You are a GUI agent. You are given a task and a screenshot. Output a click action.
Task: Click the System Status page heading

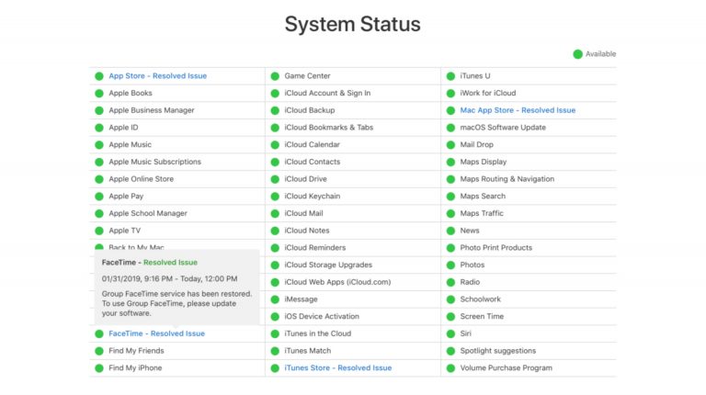(x=352, y=24)
